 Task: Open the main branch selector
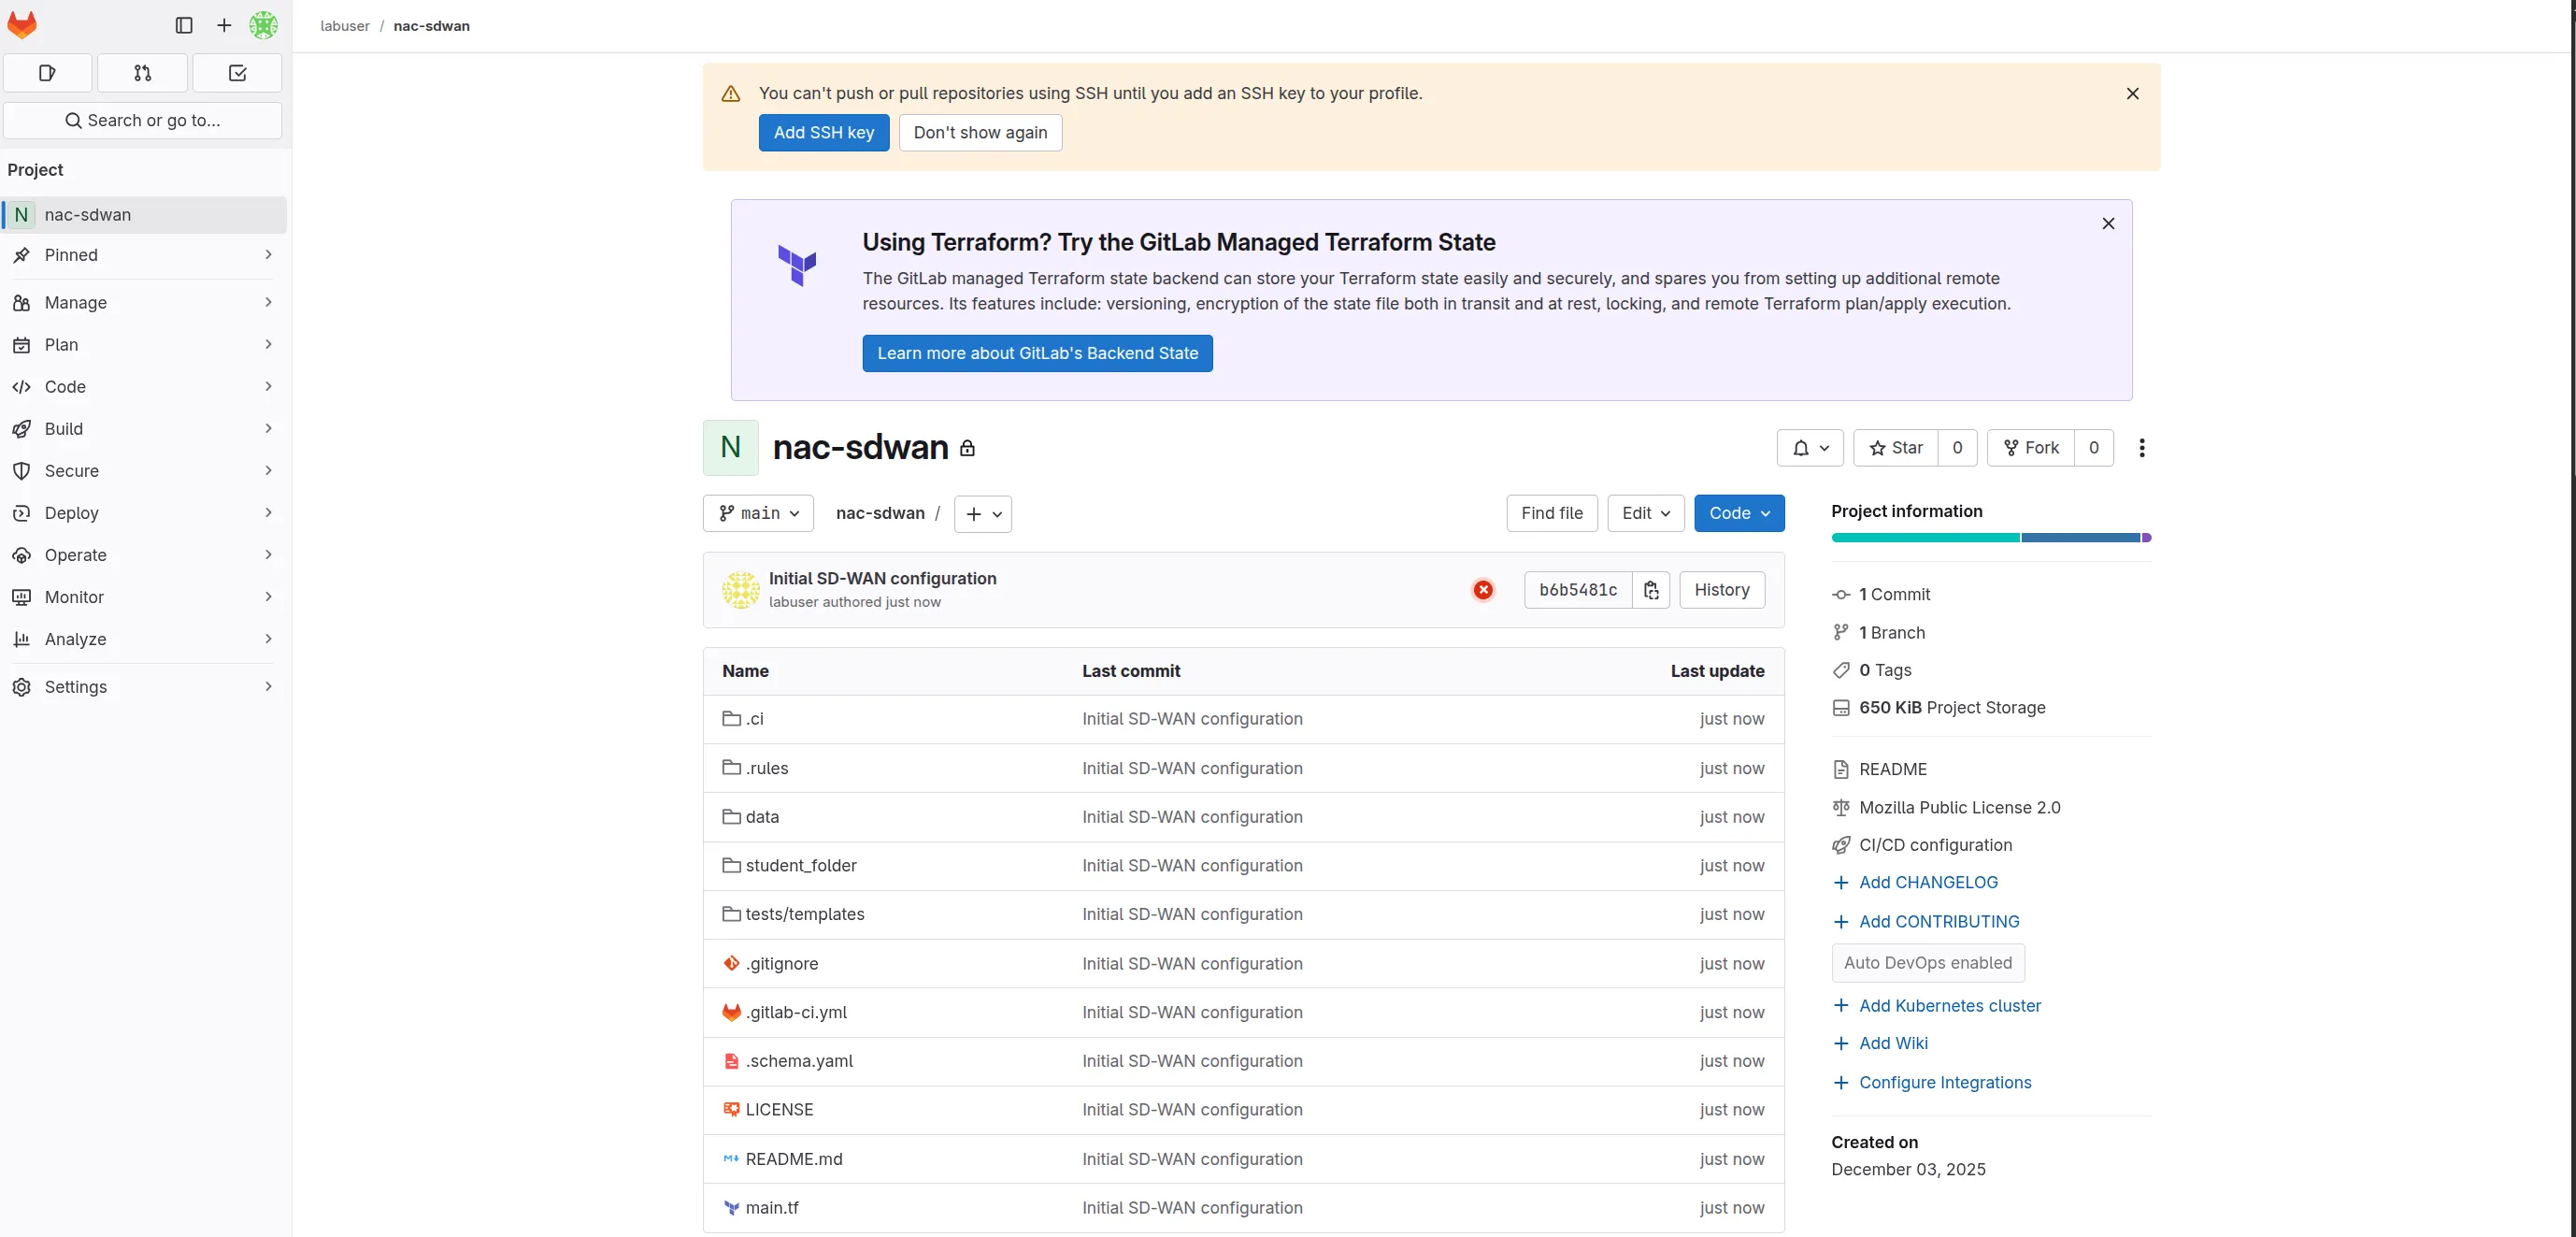coord(757,513)
